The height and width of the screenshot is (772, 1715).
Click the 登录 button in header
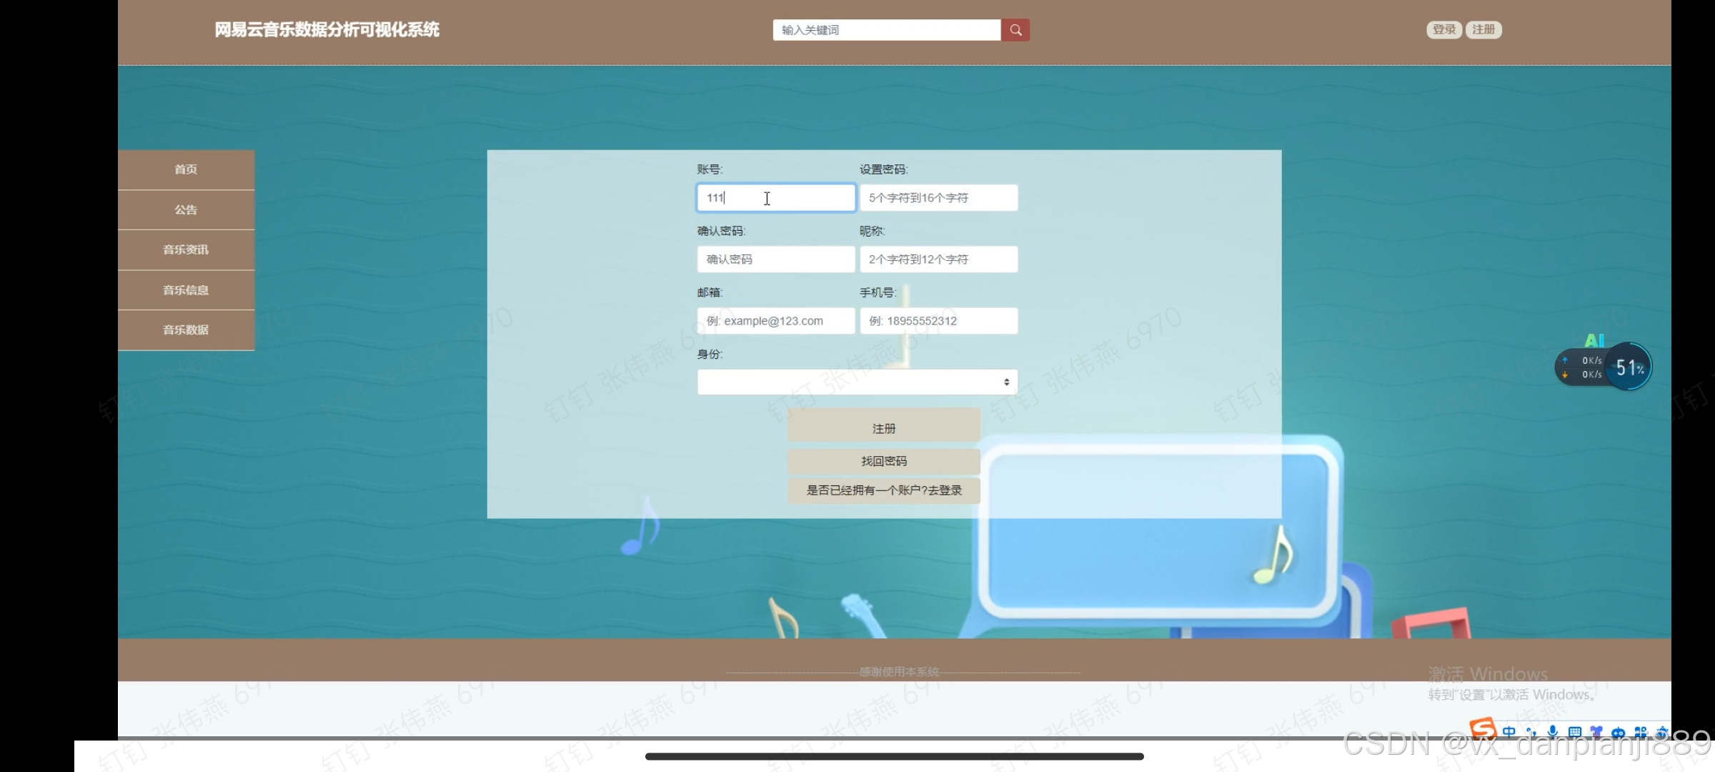[x=1443, y=29]
